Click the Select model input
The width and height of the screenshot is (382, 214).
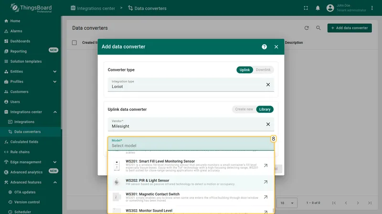191,144
